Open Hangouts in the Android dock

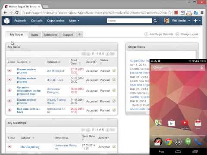(188, 142)
